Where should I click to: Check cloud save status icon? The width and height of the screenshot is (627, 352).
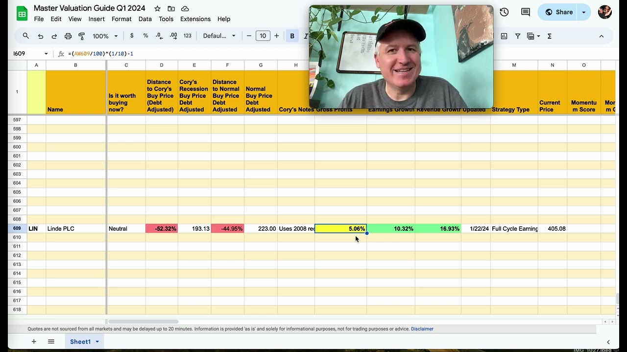[x=185, y=9]
